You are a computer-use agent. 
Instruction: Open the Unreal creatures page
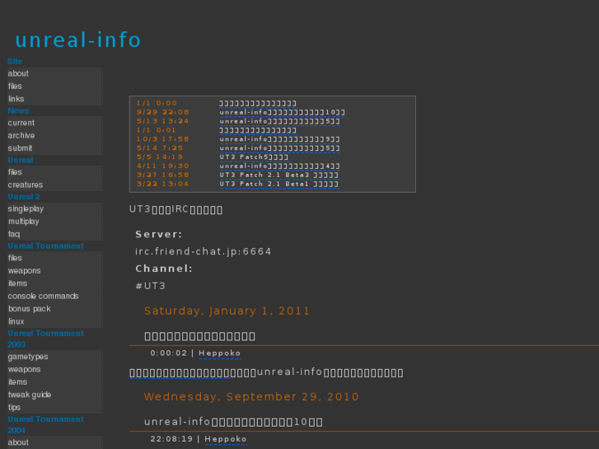[54, 185]
